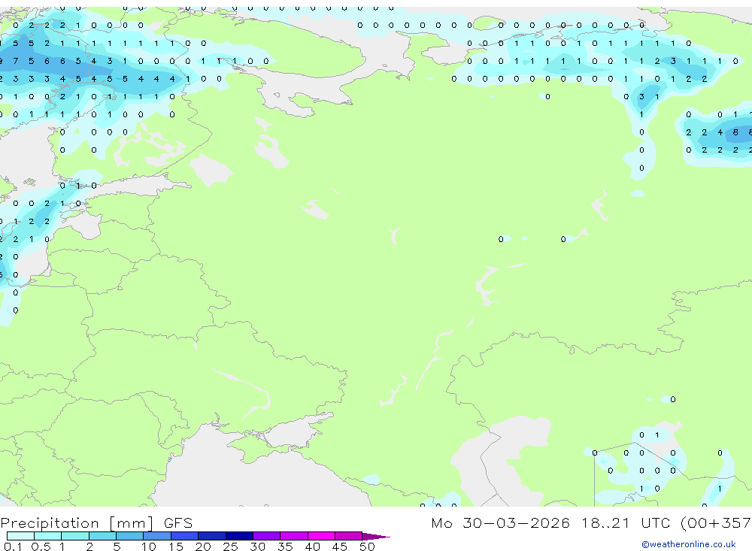Click the legend label "30"

pyautogui.click(x=258, y=546)
